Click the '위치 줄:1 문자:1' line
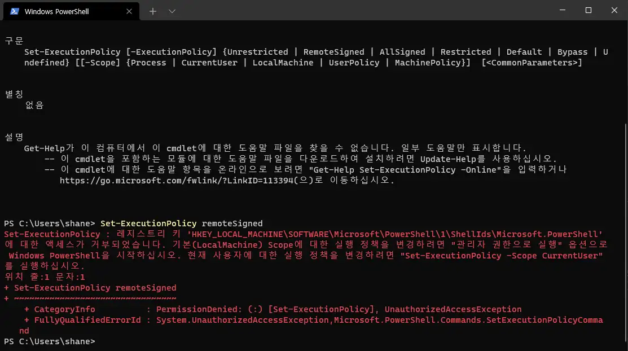The height and width of the screenshot is (351, 628). [45, 277]
